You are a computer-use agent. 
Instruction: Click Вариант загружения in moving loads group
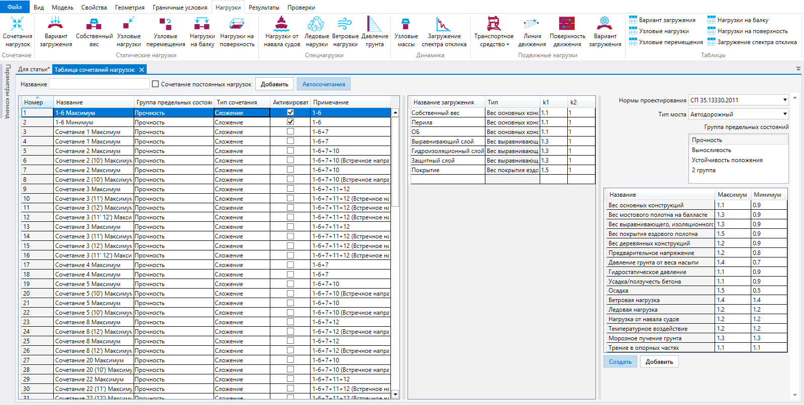(x=605, y=32)
